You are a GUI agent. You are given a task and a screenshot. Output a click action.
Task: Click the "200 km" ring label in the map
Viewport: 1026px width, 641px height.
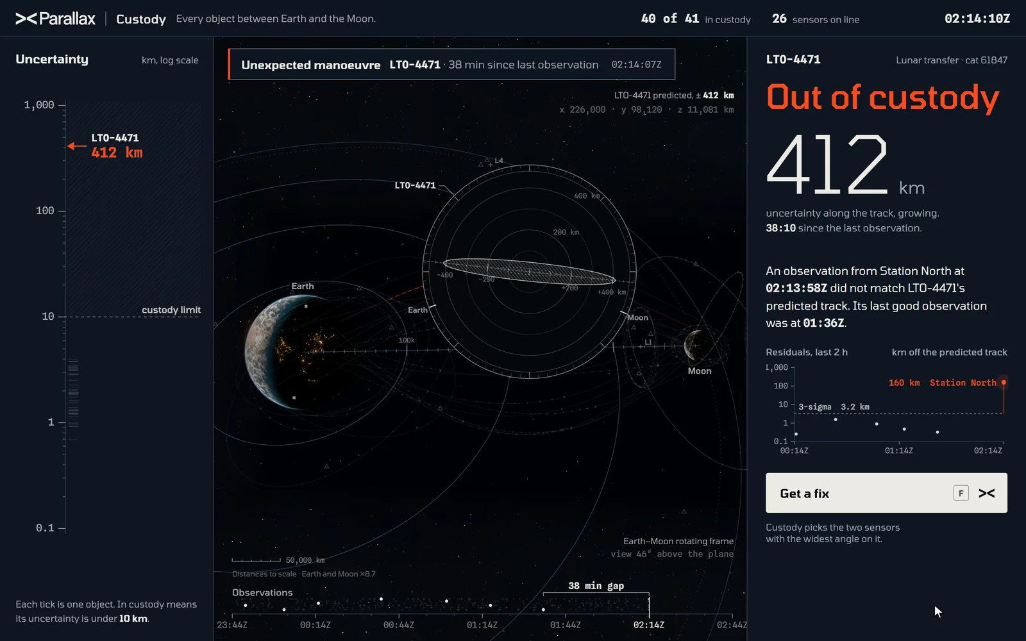[566, 232]
